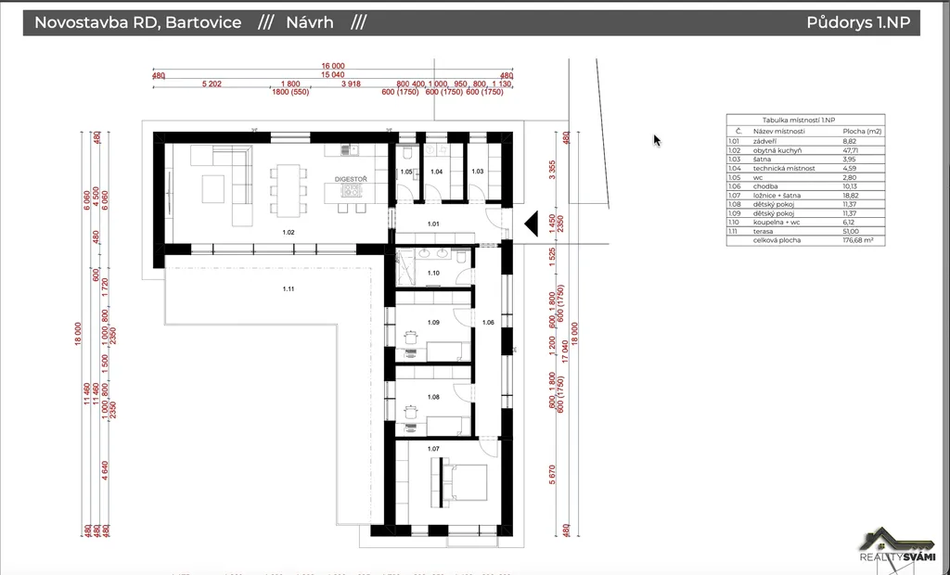Click terrace label 1.11 on the plan
Image resolution: width=950 pixels, height=575 pixels.
[x=289, y=290]
